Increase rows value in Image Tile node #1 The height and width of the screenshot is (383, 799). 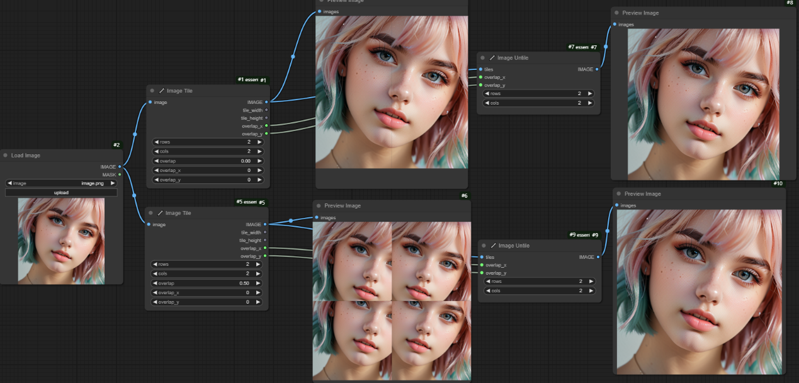[259, 142]
